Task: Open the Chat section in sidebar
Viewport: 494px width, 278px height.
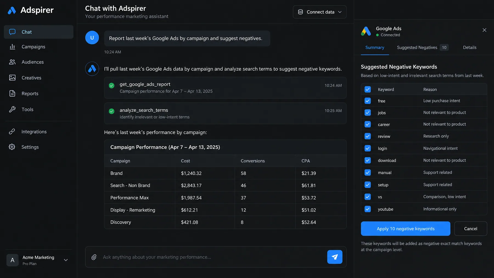Action: coord(38,32)
